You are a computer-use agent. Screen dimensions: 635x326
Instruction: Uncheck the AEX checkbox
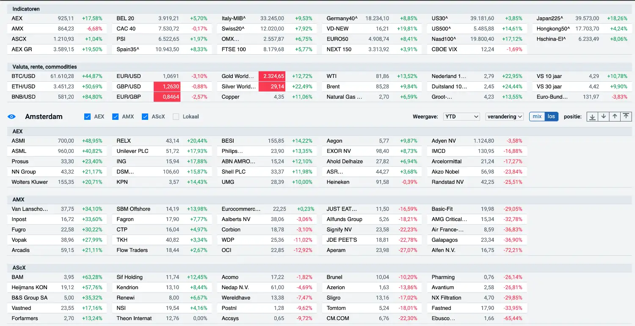coord(88,117)
